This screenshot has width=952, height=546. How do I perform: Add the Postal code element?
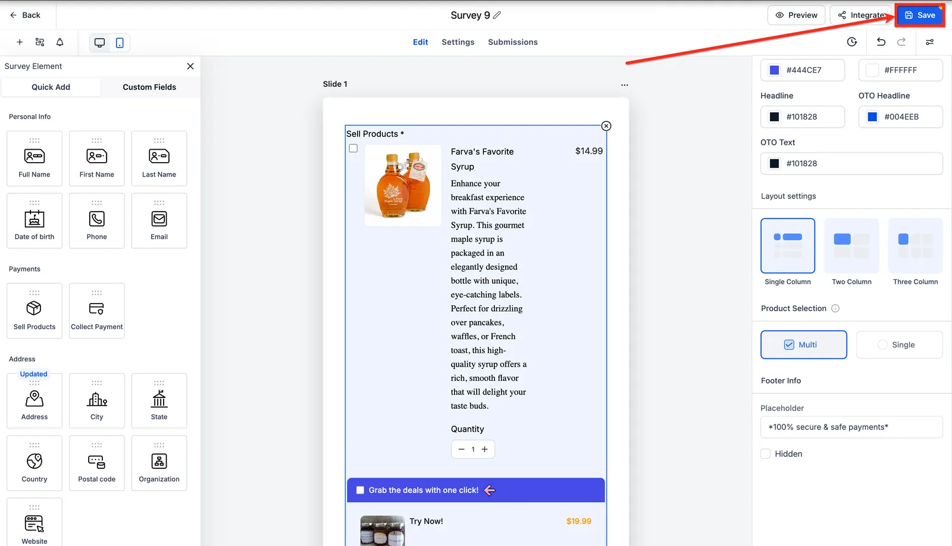[97, 463]
